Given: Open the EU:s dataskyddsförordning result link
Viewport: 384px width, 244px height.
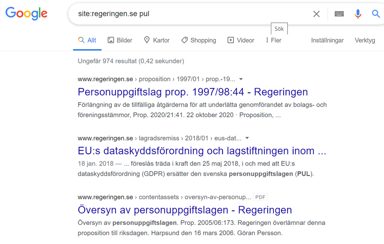Looking at the screenshot, I should click(x=202, y=151).
